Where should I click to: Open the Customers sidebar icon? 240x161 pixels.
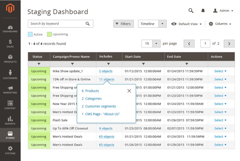tap(10, 74)
